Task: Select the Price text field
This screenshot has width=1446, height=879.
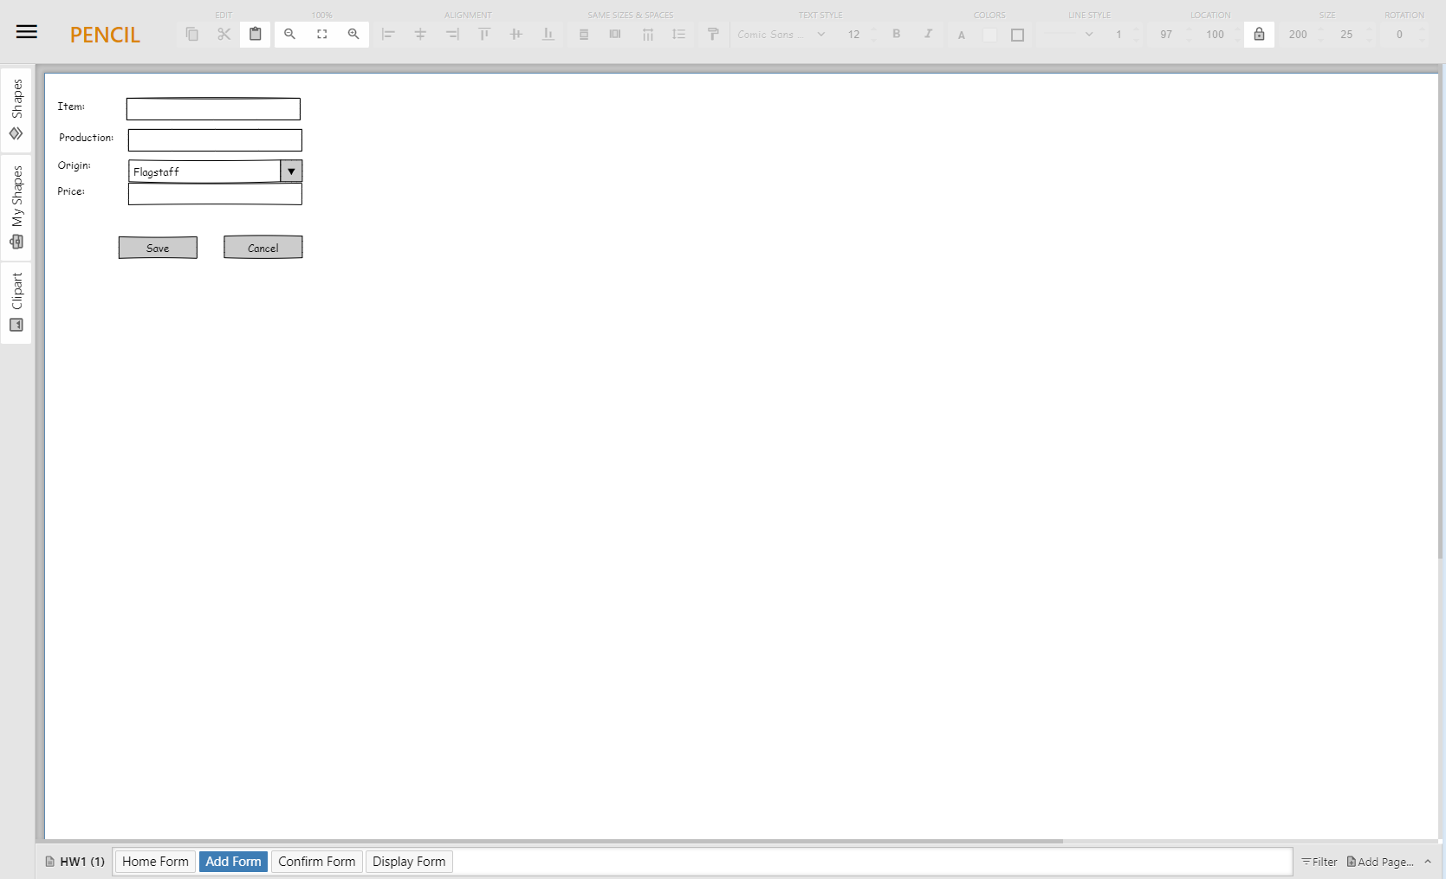Action: point(215,194)
